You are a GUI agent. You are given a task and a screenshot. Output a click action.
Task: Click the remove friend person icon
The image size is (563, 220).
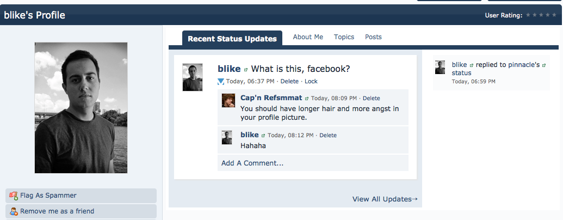[x=14, y=211]
